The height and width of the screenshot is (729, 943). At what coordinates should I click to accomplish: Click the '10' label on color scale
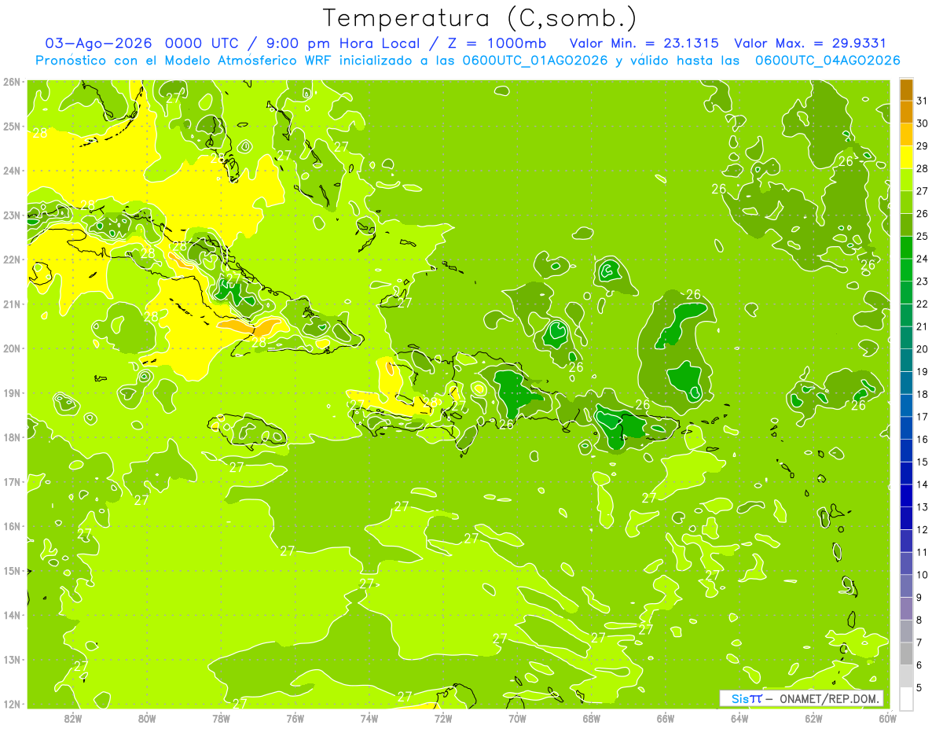point(923,575)
